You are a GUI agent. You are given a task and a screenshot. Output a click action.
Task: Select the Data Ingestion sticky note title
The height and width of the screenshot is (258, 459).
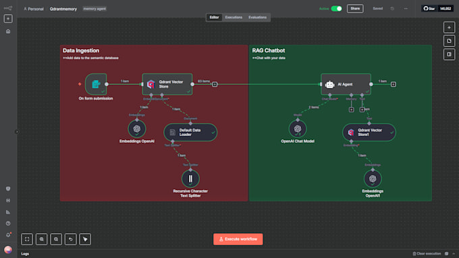[81, 51]
